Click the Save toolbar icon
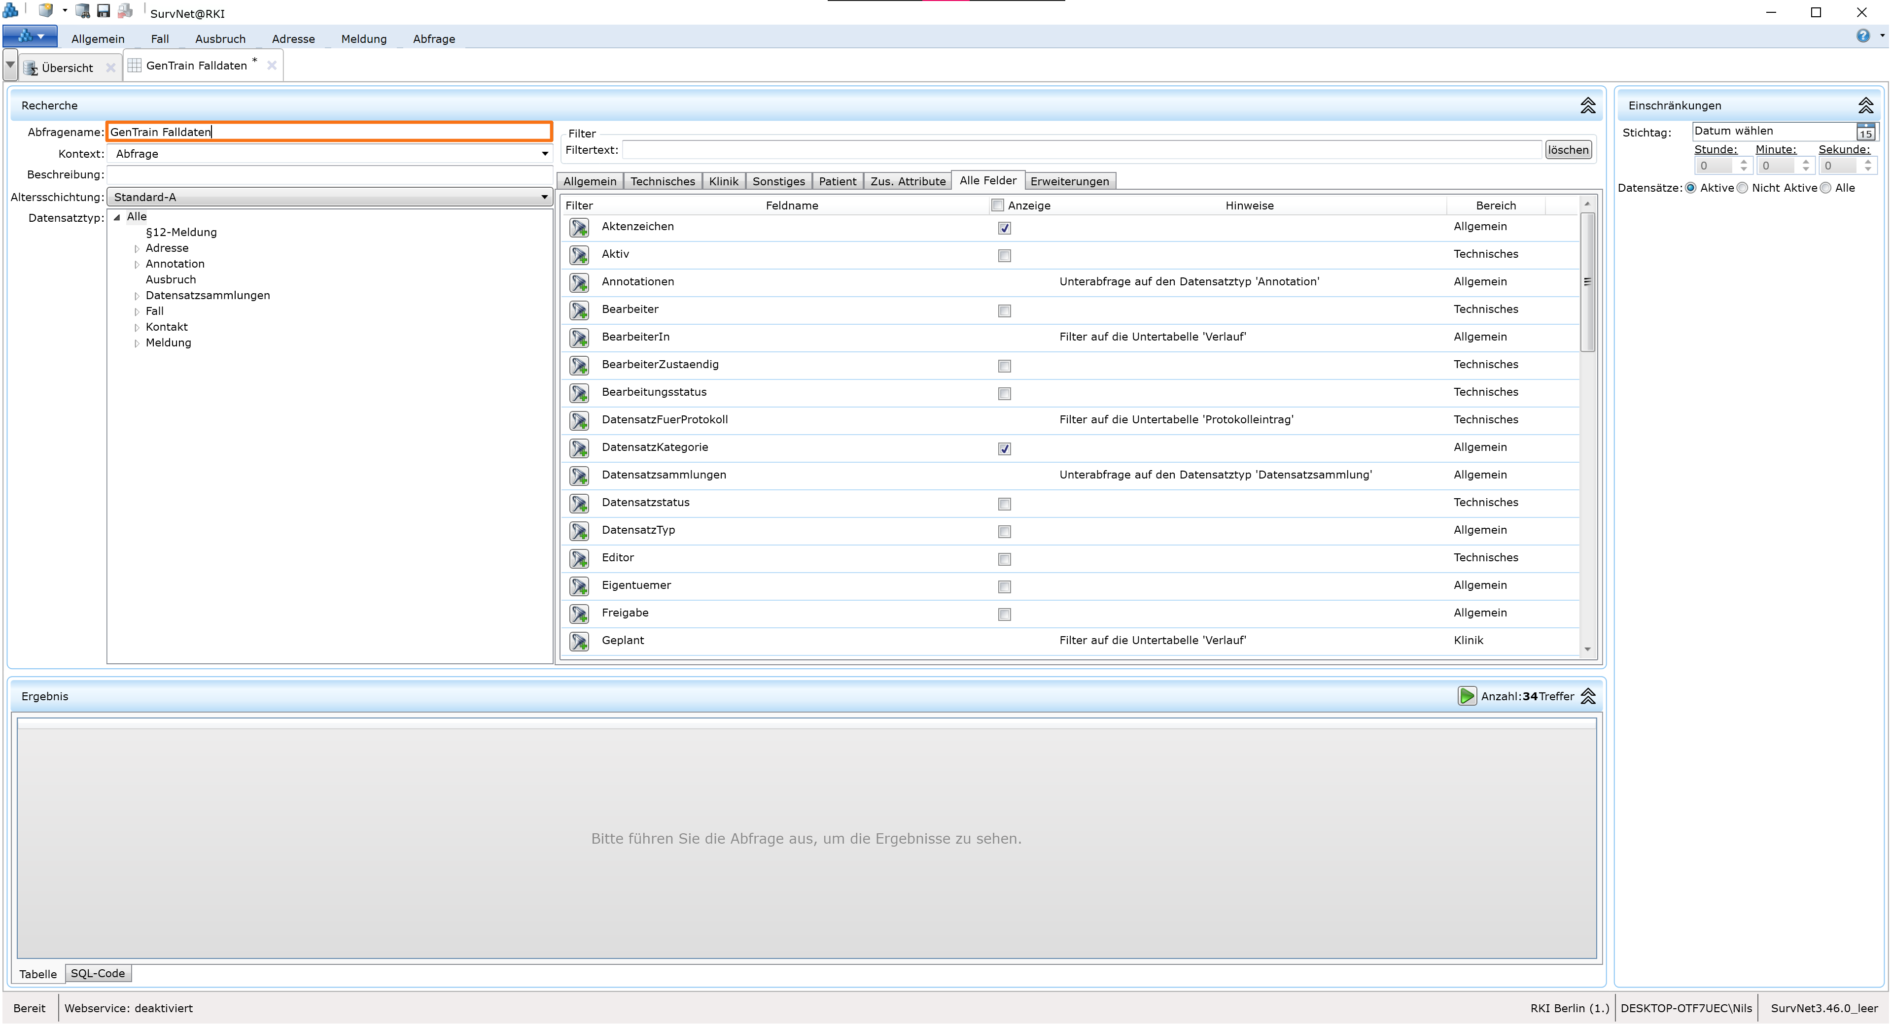The height and width of the screenshot is (1024, 1891). (104, 10)
